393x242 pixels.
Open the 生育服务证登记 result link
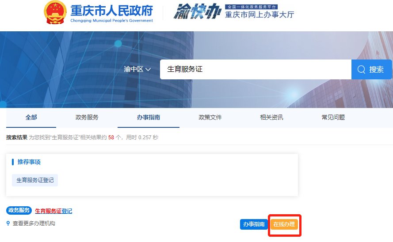pyautogui.click(x=53, y=211)
